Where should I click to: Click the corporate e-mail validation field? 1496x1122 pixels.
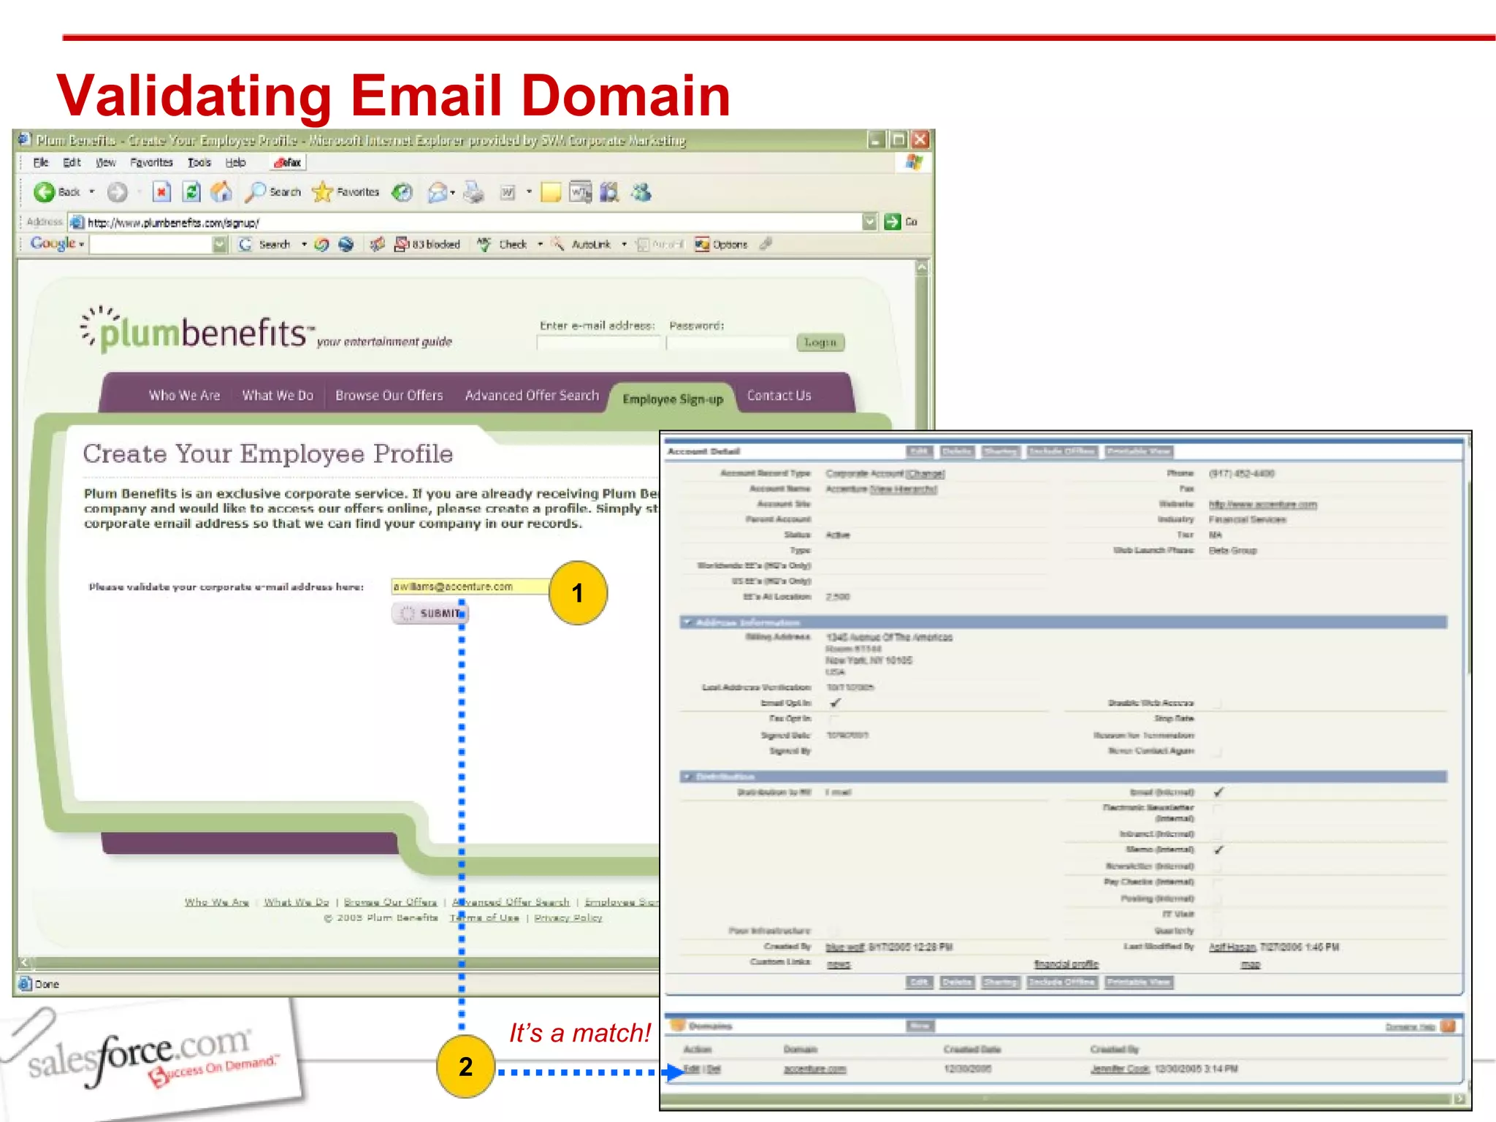[470, 586]
